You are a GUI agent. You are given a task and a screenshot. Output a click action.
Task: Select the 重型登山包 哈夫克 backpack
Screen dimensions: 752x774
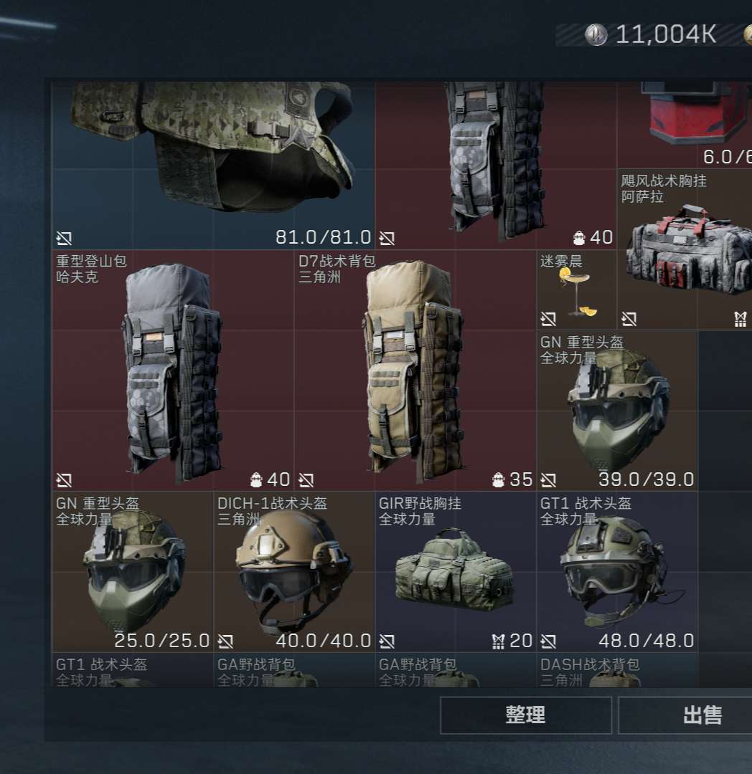(x=173, y=371)
